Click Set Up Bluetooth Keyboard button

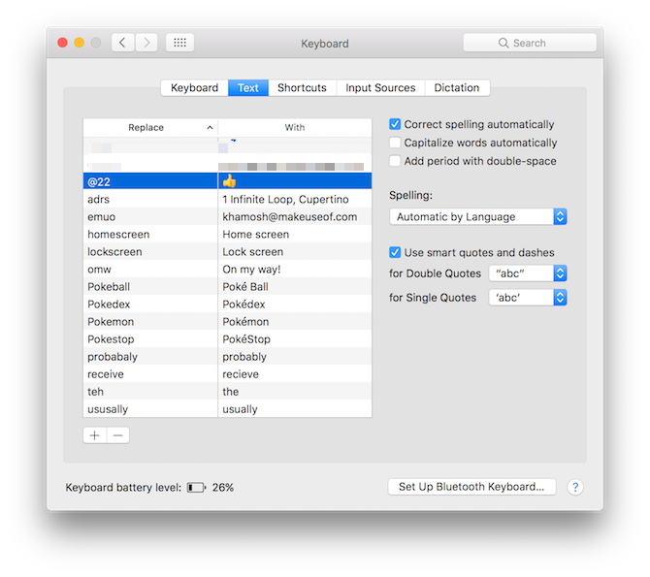[x=471, y=487]
